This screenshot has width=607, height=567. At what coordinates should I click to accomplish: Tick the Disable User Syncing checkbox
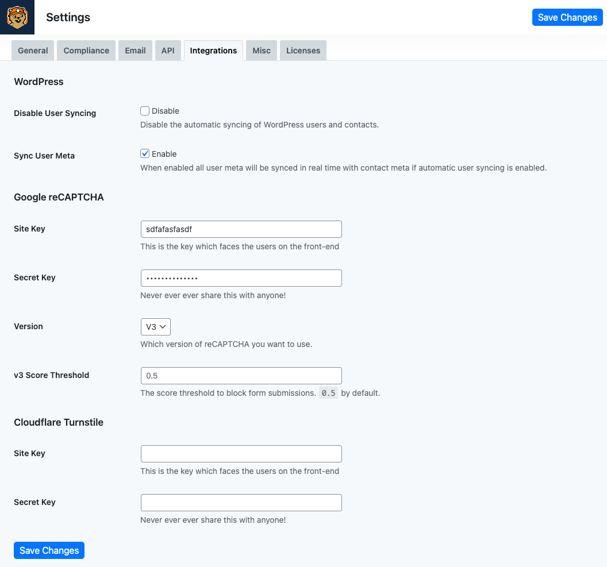[145, 111]
